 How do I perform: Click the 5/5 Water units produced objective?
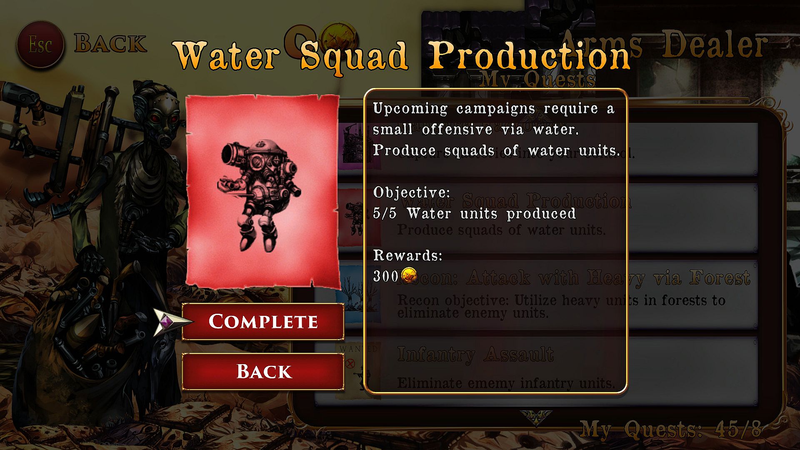click(x=475, y=214)
